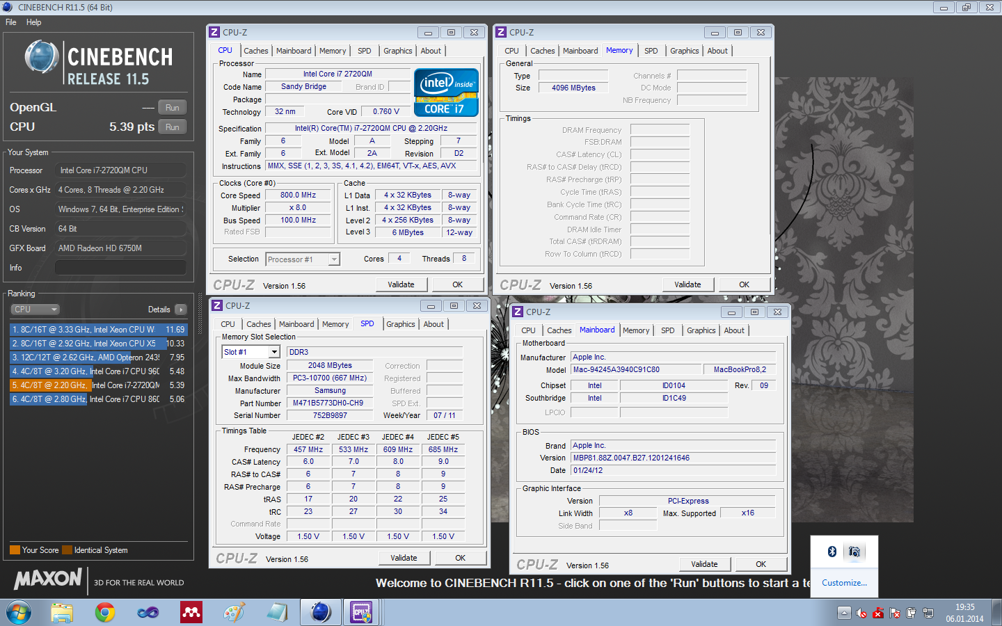The height and width of the screenshot is (626, 1002).
Task: Run the OpenGL benchmark
Action: (x=173, y=107)
